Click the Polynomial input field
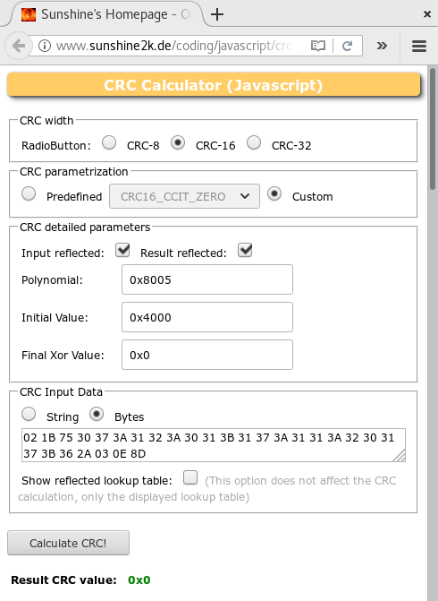 [x=207, y=279]
